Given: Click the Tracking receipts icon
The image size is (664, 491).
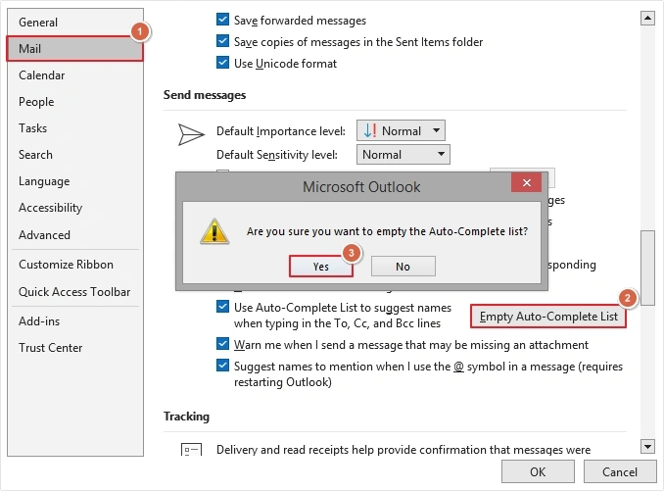Looking at the screenshot, I should click(191, 449).
